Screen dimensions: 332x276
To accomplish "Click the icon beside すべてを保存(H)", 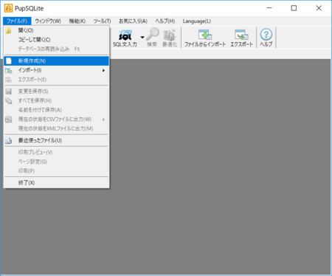I will coord(9,100).
